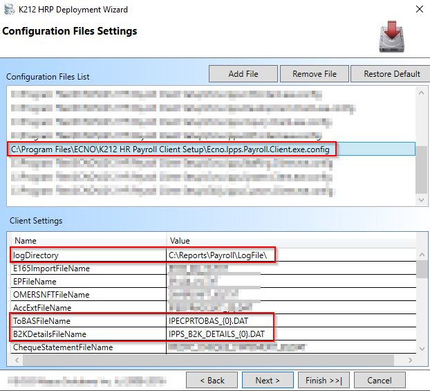Select the ToBASFileName row name

coord(88,320)
